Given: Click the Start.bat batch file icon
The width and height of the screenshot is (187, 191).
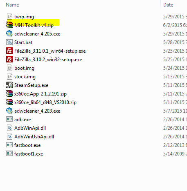Looking at the screenshot, I should point(9,42).
